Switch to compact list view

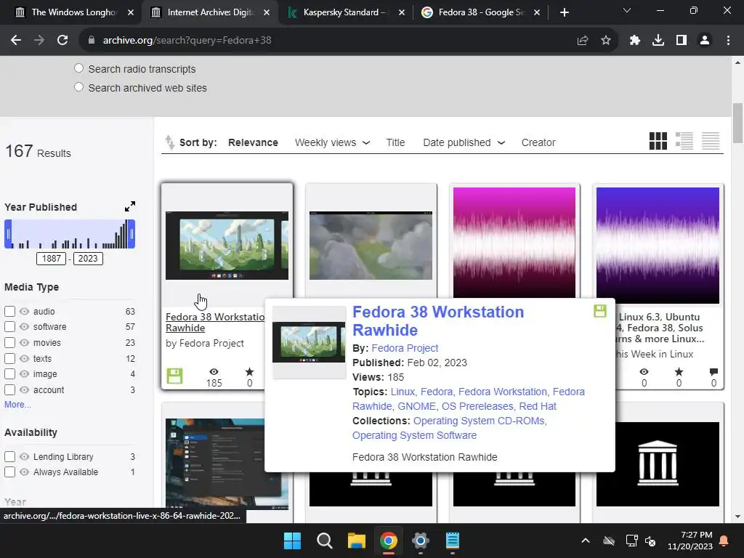pos(711,141)
